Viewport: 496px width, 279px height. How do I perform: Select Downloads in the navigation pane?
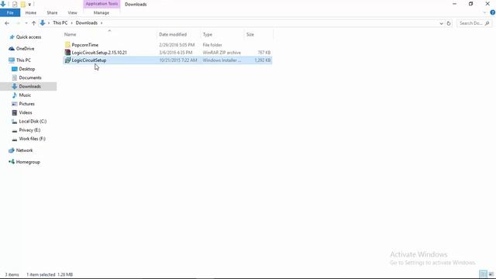[29, 86]
